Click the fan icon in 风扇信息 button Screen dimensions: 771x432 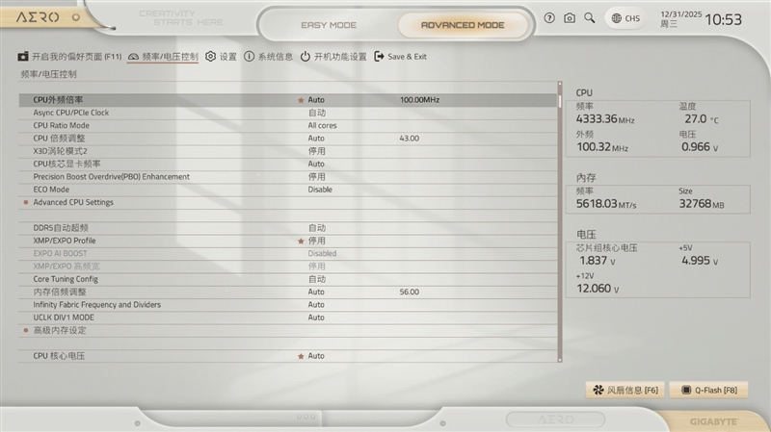point(598,390)
